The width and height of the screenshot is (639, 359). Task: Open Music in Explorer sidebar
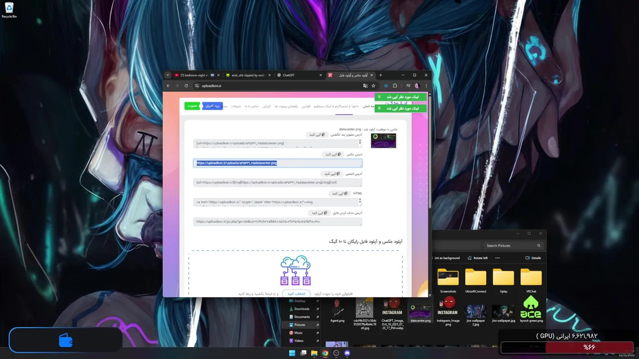pyautogui.click(x=298, y=333)
